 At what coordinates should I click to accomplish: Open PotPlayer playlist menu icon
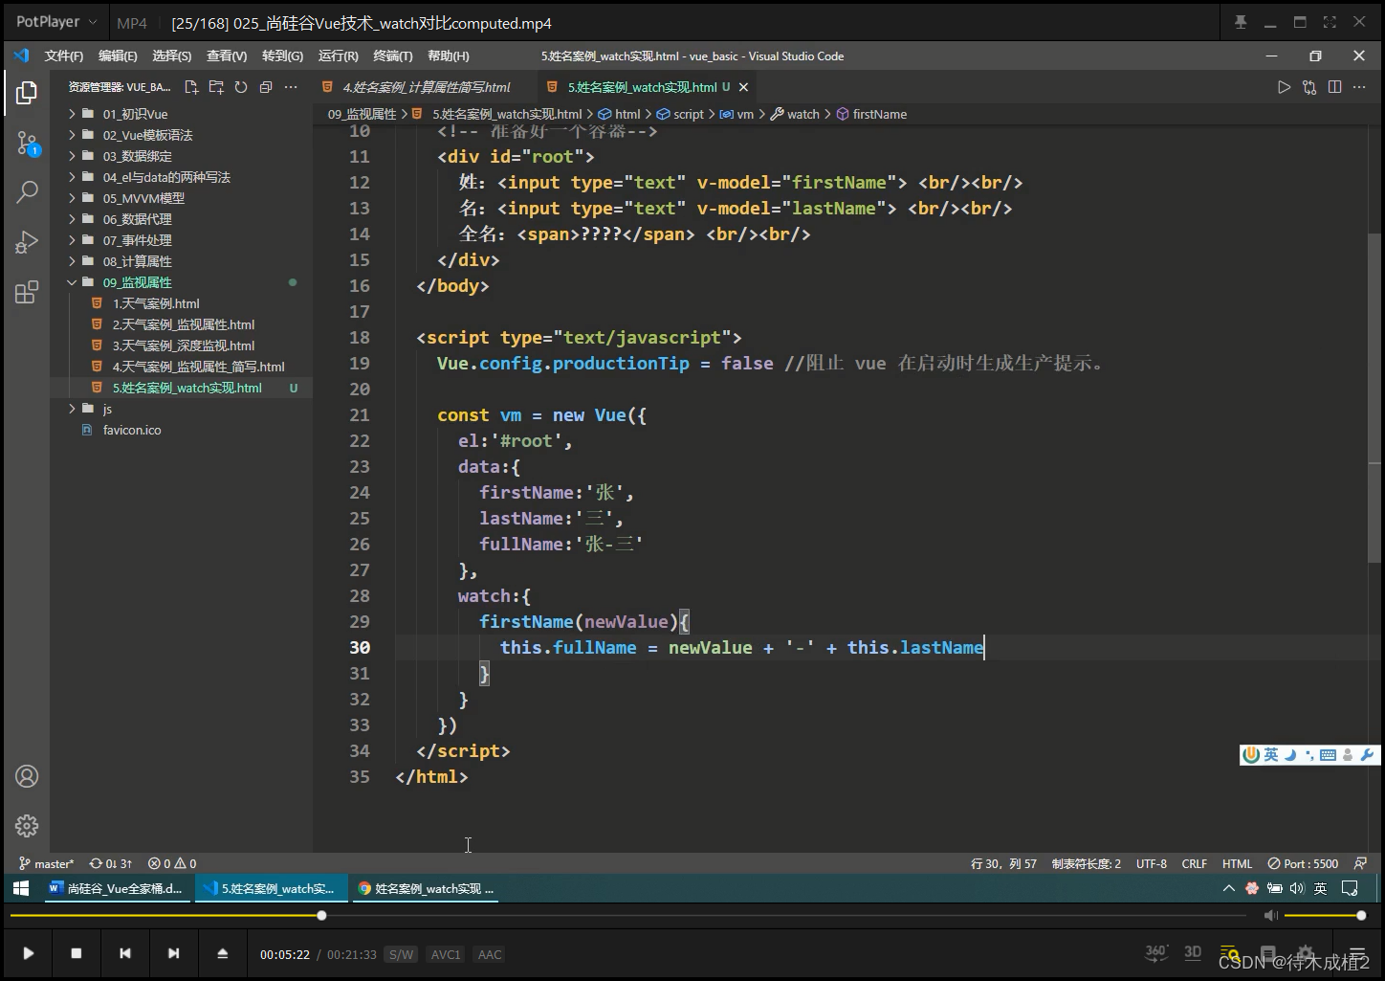point(1357,953)
